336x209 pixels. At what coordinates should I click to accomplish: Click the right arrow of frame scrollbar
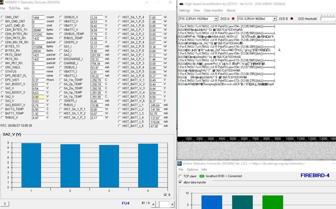(x=172, y=204)
